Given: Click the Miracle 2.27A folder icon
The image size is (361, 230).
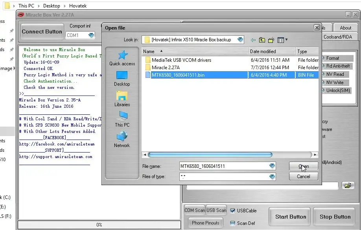Looking at the screenshot, I should coord(148,68).
